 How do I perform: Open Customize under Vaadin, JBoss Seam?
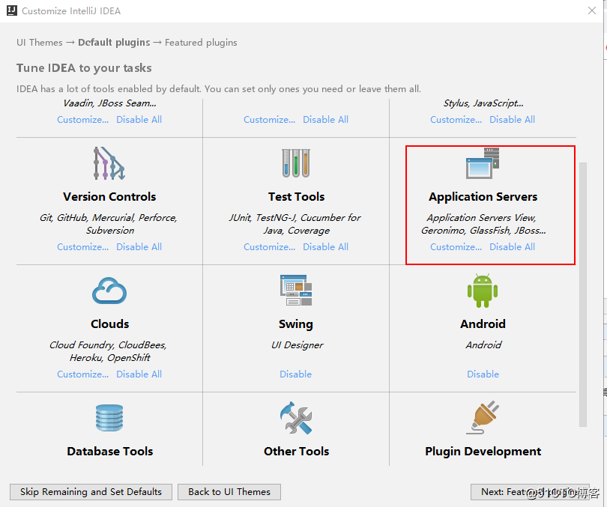coord(83,120)
